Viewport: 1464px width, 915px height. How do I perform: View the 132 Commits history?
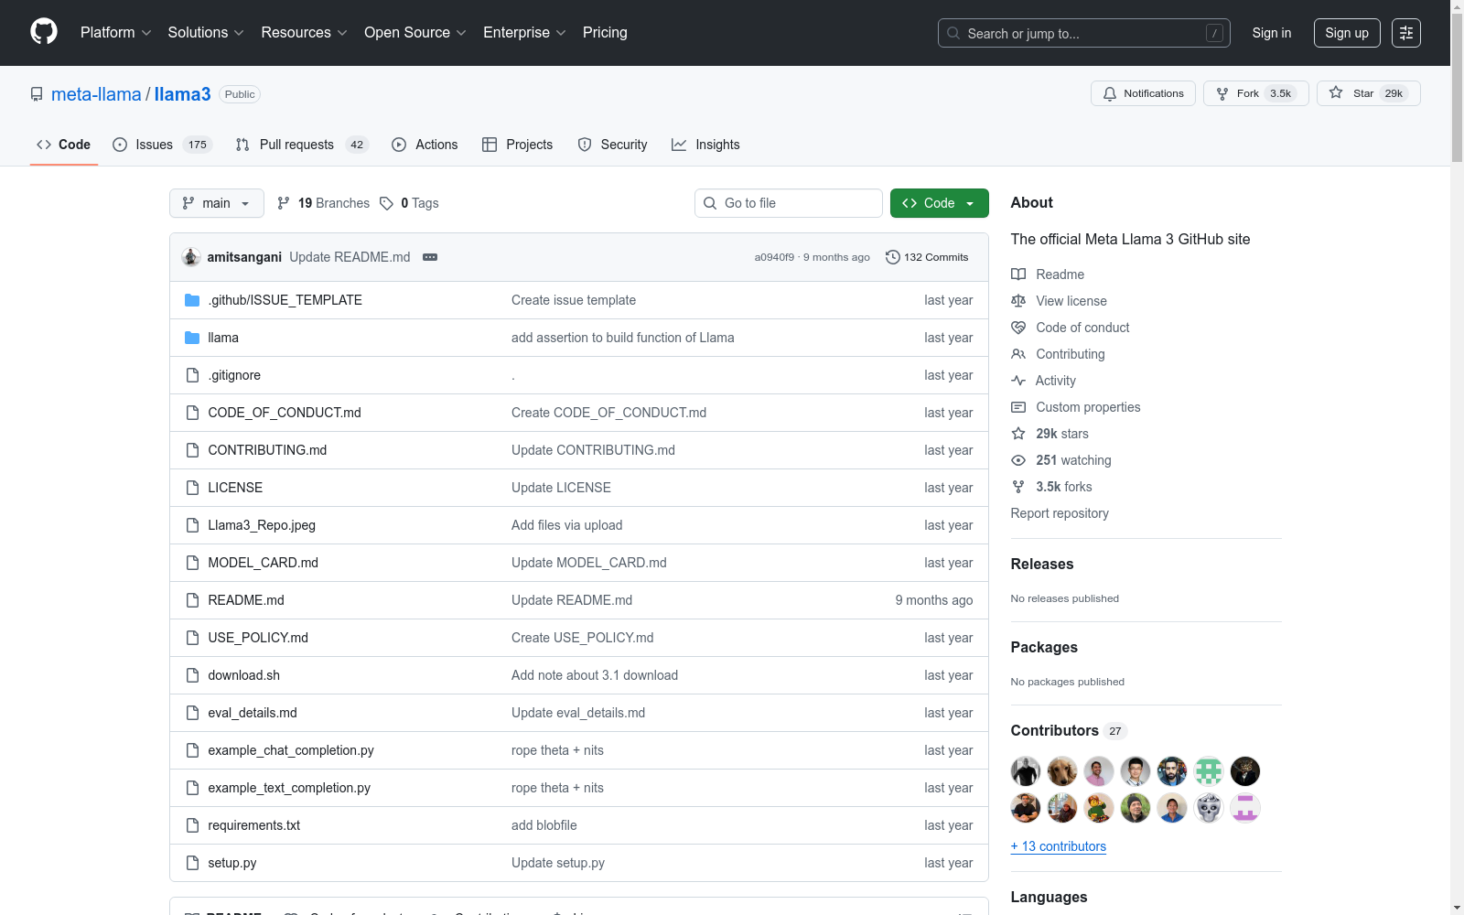click(x=927, y=257)
